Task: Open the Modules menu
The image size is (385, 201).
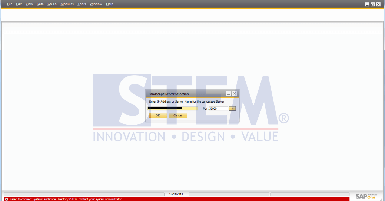Action: [x=67, y=4]
